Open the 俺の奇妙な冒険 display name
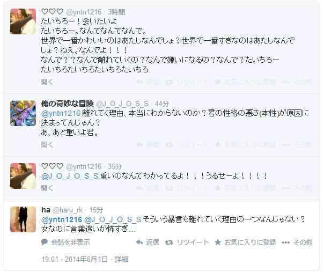Image resolution: width=324 pixels, height=272 pixels. pos(68,104)
